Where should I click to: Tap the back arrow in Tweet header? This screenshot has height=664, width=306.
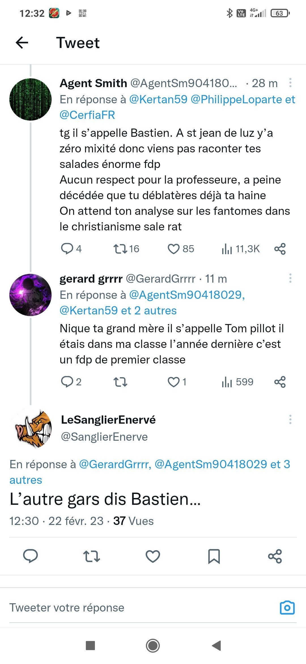click(22, 43)
